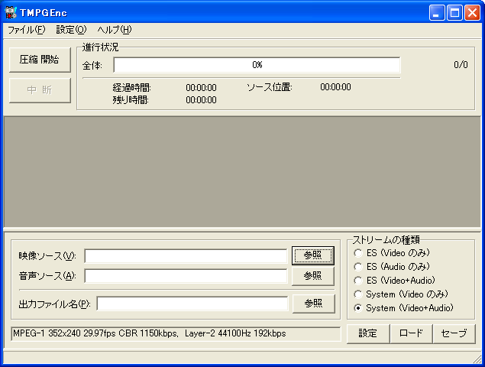Click the セーブ save button
This screenshot has height=367, width=485.
(454, 333)
